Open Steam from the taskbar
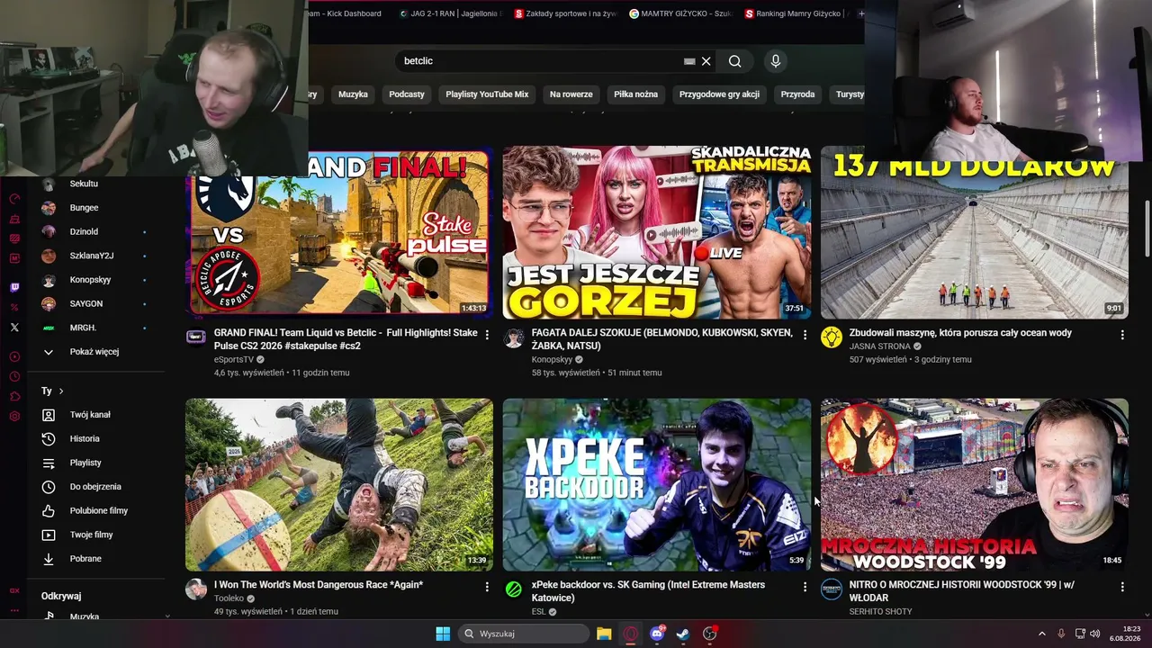 (x=683, y=634)
